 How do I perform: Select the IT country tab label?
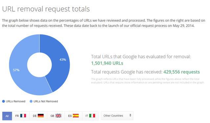coord(87,116)
